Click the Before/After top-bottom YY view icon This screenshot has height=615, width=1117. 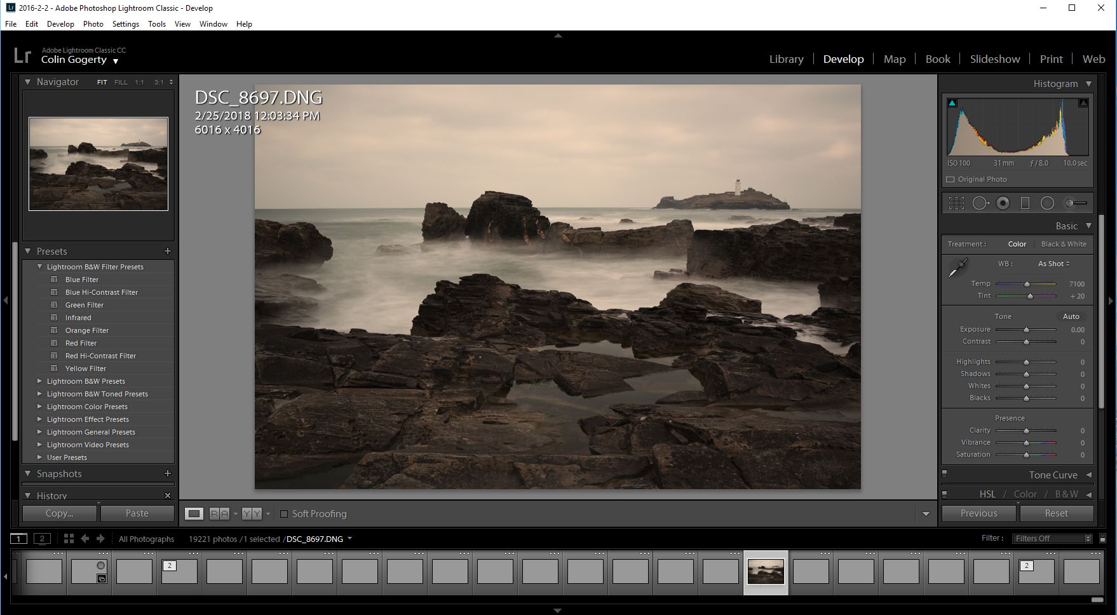(252, 513)
